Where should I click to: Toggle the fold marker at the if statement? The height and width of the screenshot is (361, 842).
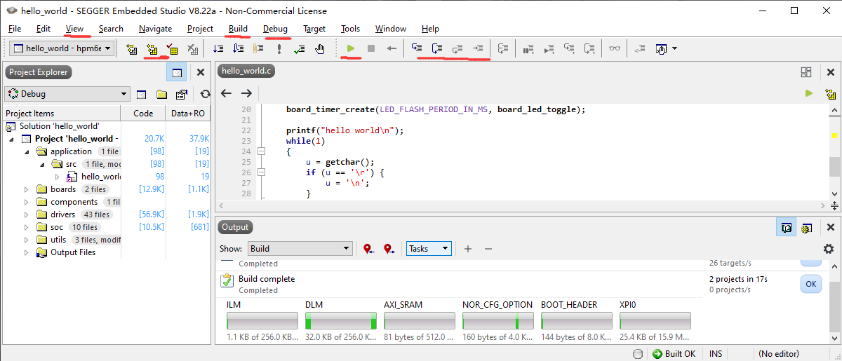262,172
